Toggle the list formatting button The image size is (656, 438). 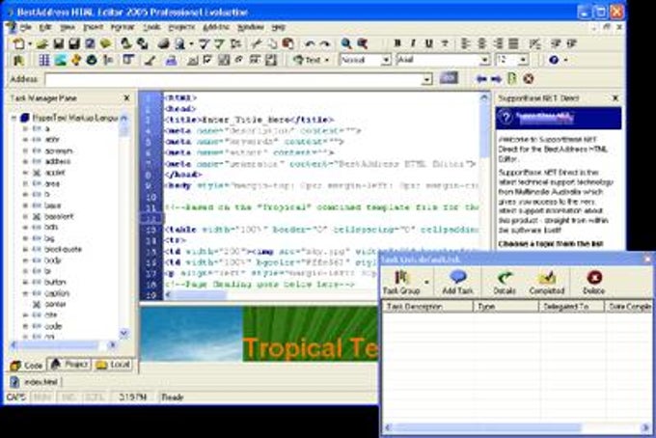[534, 43]
